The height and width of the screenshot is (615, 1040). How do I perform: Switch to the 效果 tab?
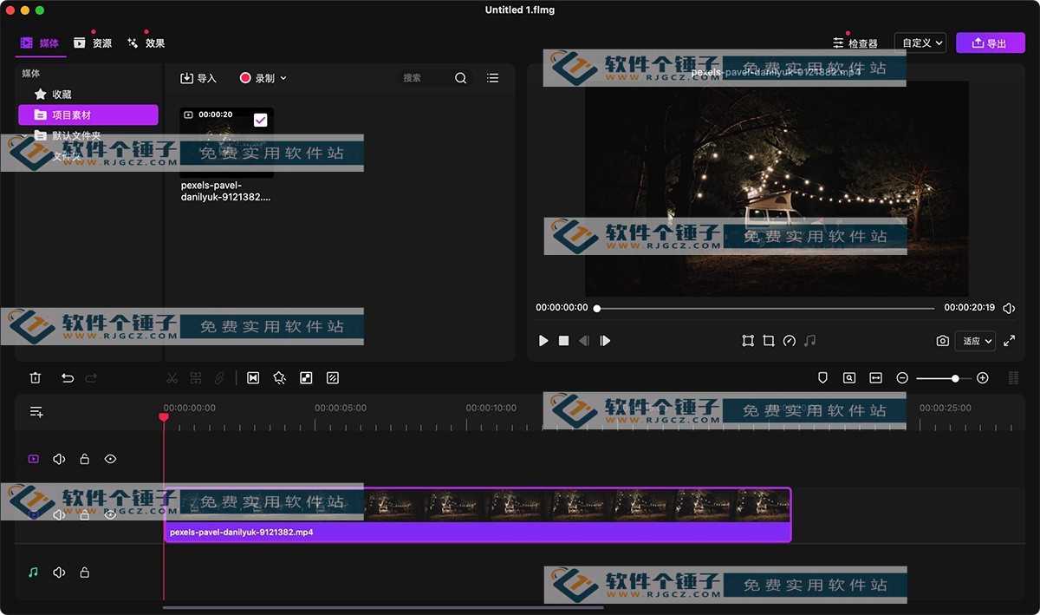146,43
